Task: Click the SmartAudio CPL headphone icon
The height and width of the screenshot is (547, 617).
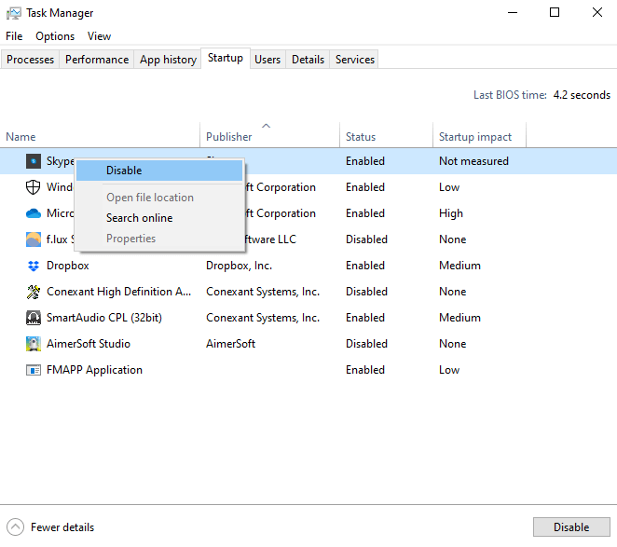Action: pos(34,318)
